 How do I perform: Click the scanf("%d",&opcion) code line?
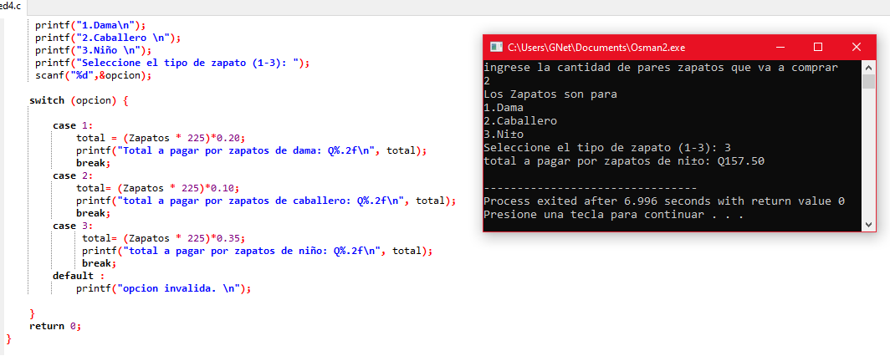tap(93, 75)
